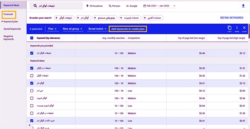
Task: Click the '4 selected' label
Action: 36,29
